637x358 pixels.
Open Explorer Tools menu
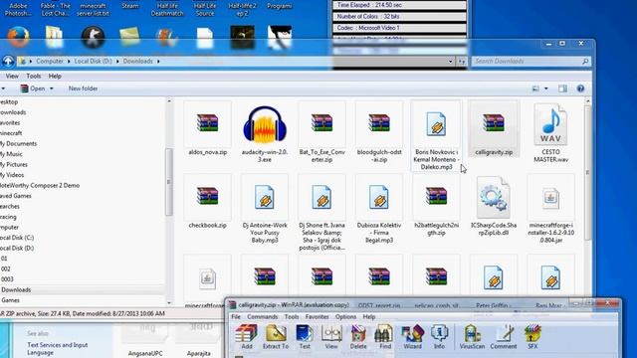pyautogui.click(x=33, y=76)
